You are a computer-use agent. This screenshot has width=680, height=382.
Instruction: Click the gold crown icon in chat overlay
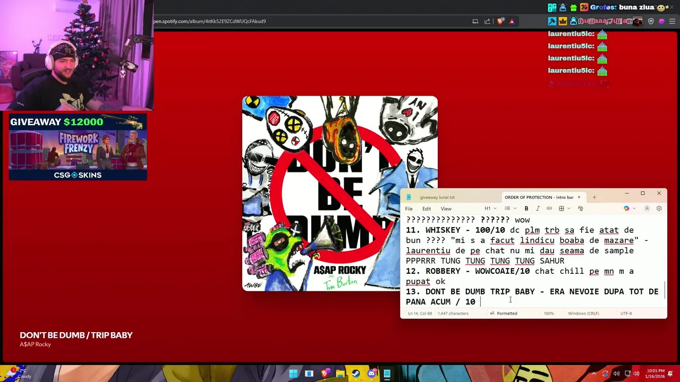tap(563, 21)
